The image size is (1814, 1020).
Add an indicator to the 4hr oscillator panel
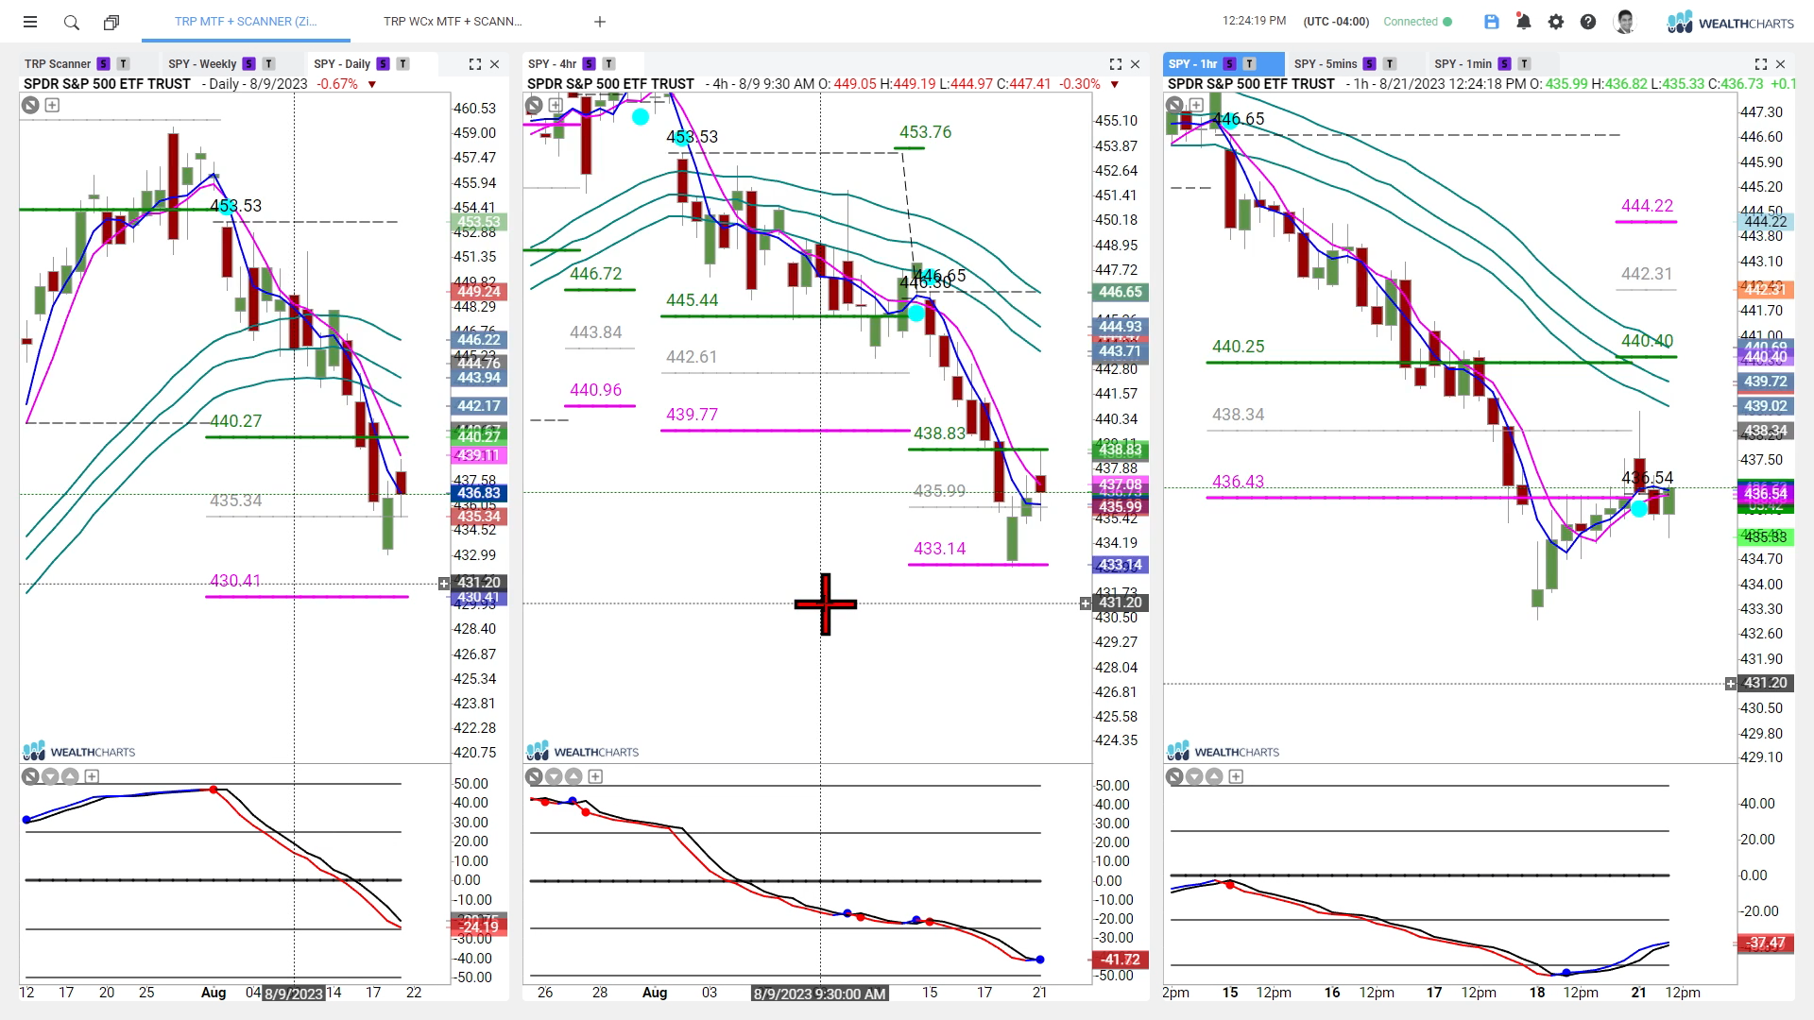coord(595,776)
